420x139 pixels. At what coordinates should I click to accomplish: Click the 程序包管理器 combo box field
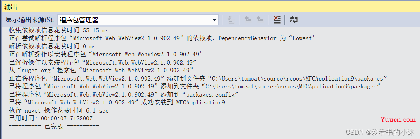coord(138,20)
